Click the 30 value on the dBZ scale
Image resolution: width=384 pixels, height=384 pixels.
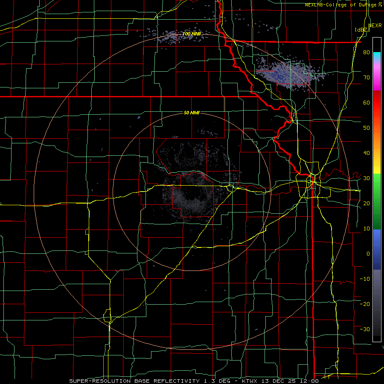click(367, 178)
